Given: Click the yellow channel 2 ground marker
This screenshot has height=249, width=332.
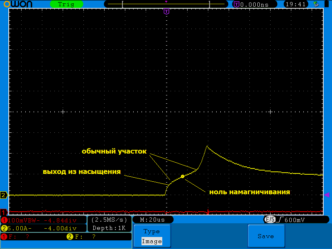Looking at the screenshot, I should point(4,195).
